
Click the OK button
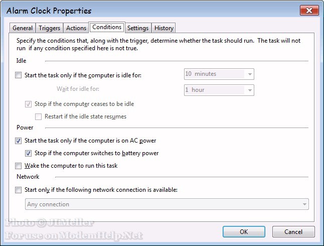click(x=244, y=232)
